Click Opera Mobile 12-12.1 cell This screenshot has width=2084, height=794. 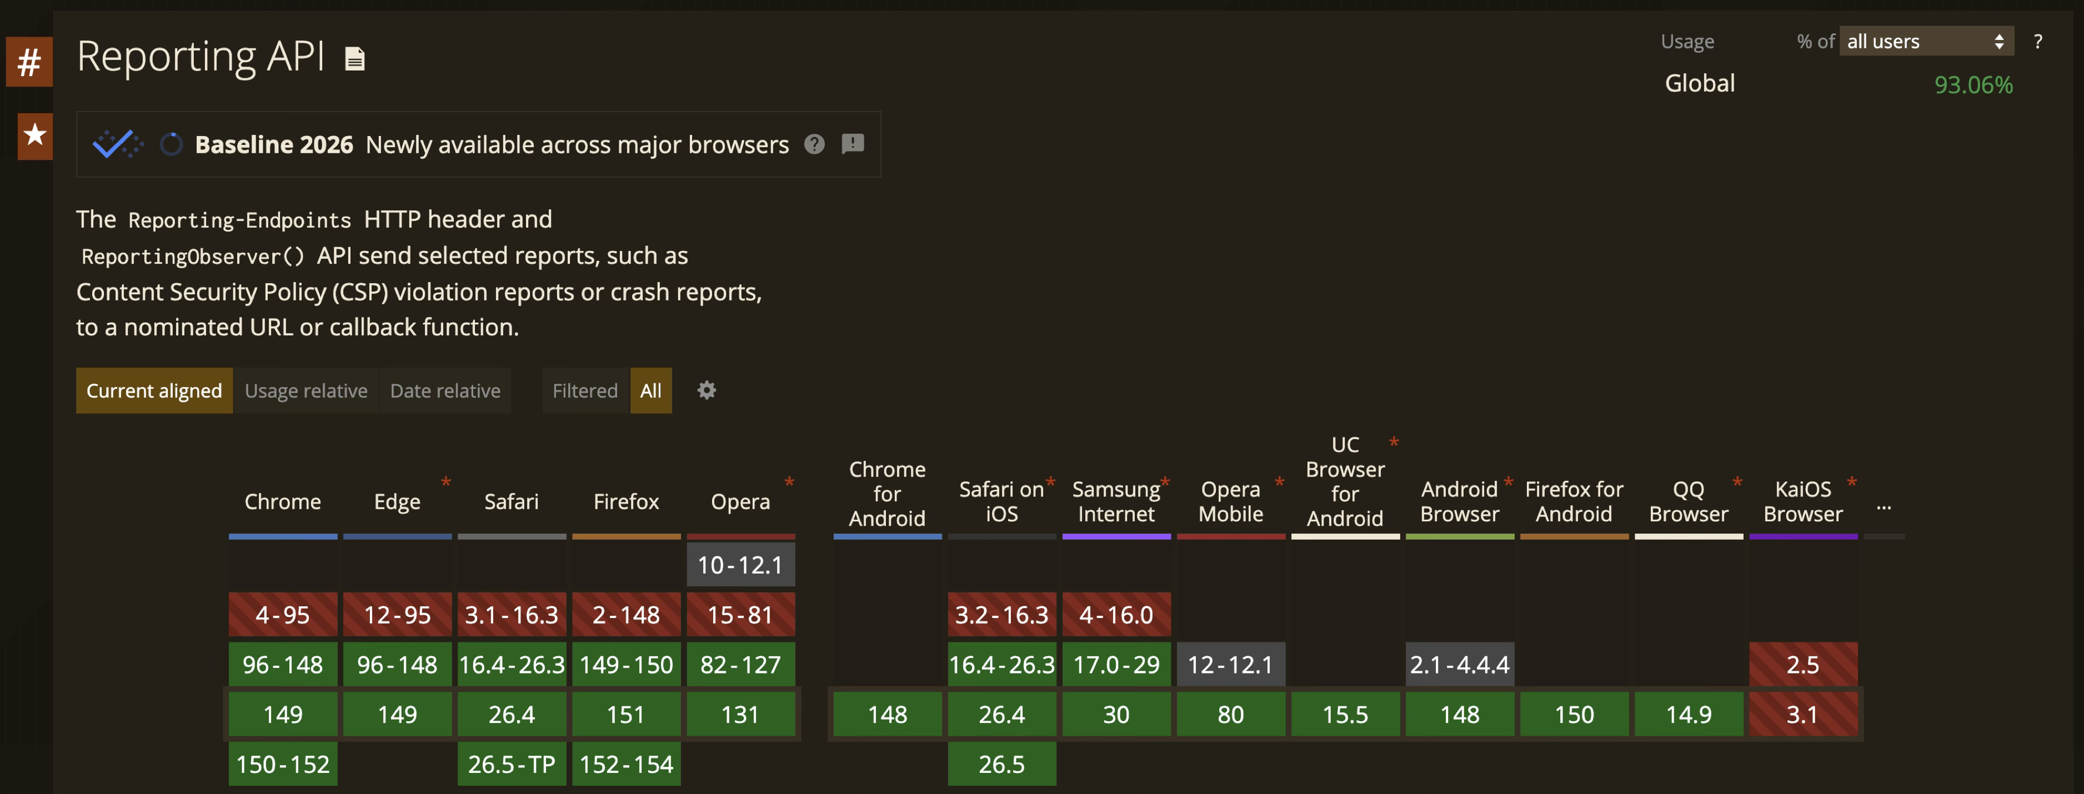coord(1231,665)
